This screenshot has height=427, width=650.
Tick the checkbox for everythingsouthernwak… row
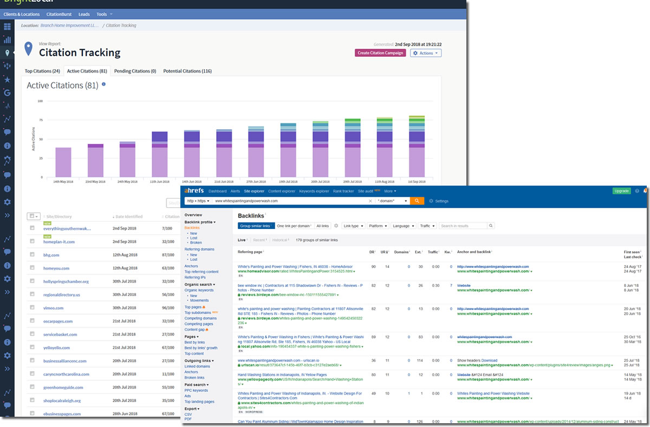[32, 228]
